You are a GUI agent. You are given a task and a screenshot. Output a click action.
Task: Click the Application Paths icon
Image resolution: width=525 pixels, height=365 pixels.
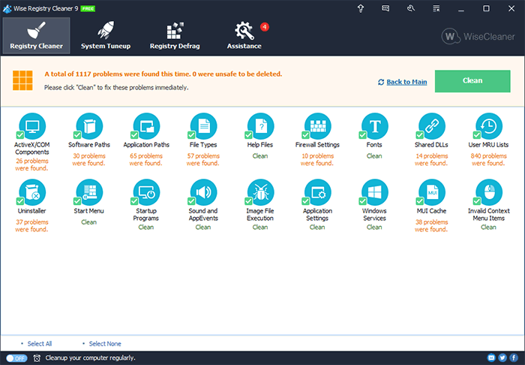point(146,126)
